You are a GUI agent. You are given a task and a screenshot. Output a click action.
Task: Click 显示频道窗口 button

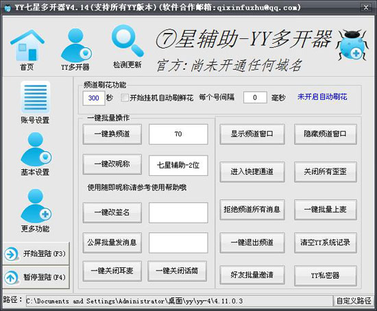click(252, 134)
